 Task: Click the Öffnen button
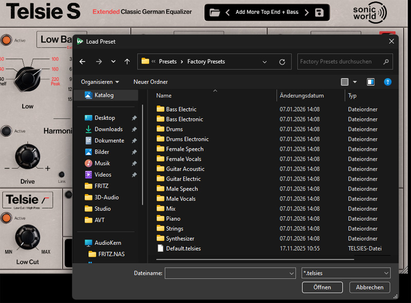coord(322,287)
